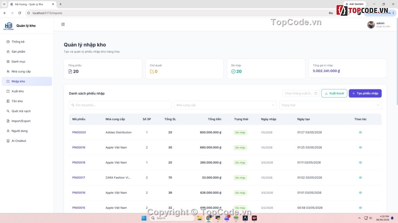Click the Ngày tạo column header
This screenshot has height=223, width=398.
pyautogui.click(x=304, y=119)
